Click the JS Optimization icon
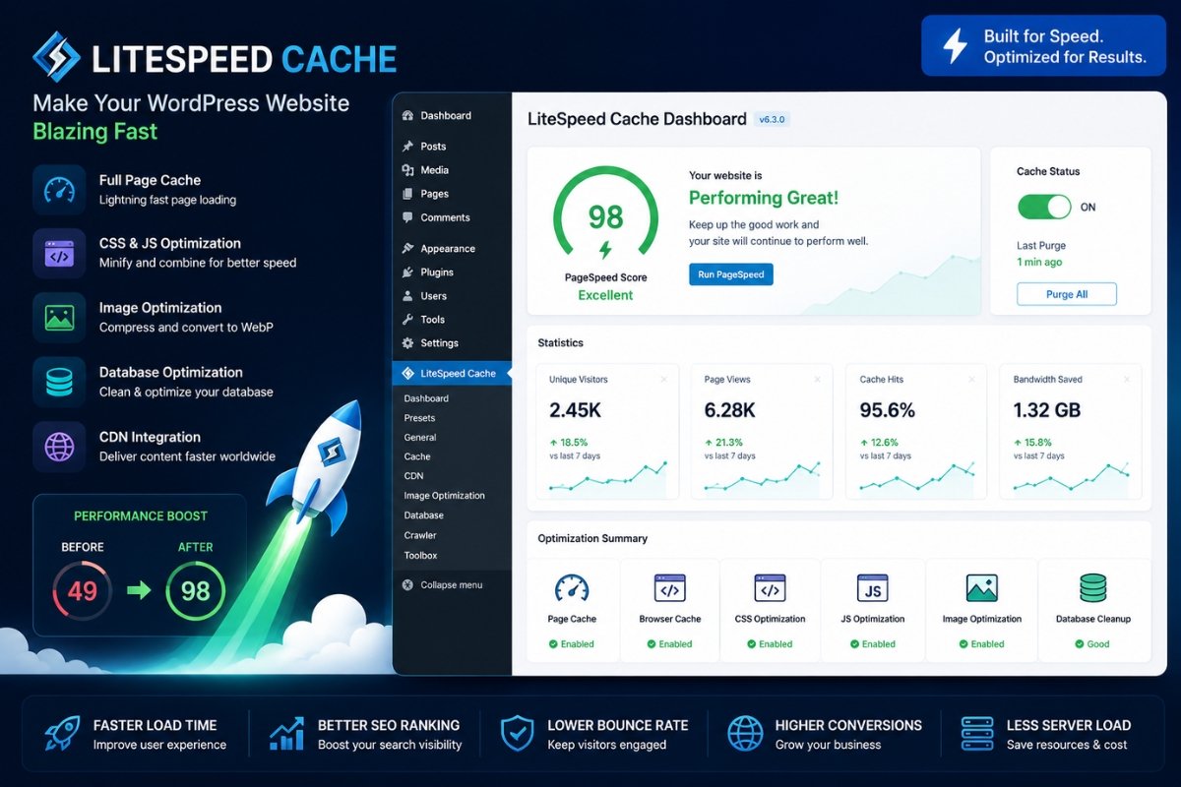Viewport: 1181px width, 787px height. pos(872,587)
